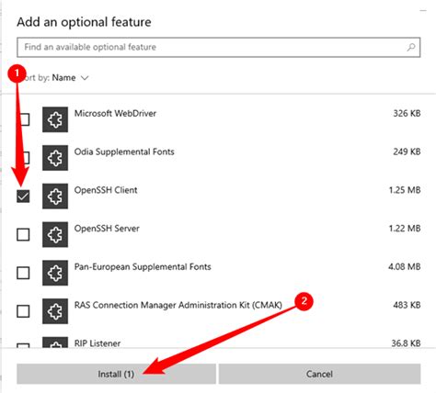This screenshot has height=393, width=436.
Task: Focus the Find an available optional feature field
Action: point(219,47)
